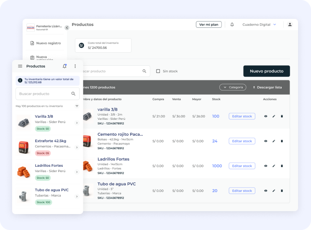Click Editar stock for varilla 3/8
Image resolution: width=311 pixels, height=230 pixels.
click(x=242, y=116)
